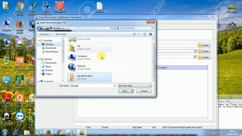242x136 pixels.
Task: Open TeamViewer desktop shortcut
Action: pos(20,119)
